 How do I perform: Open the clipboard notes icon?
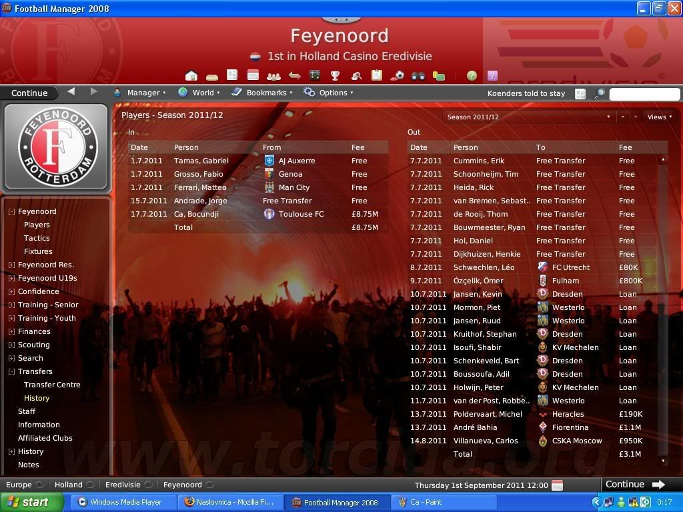tap(377, 75)
